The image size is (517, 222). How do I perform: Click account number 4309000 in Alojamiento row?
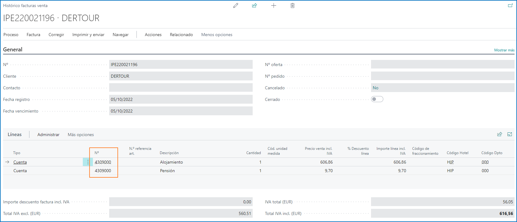coord(103,162)
